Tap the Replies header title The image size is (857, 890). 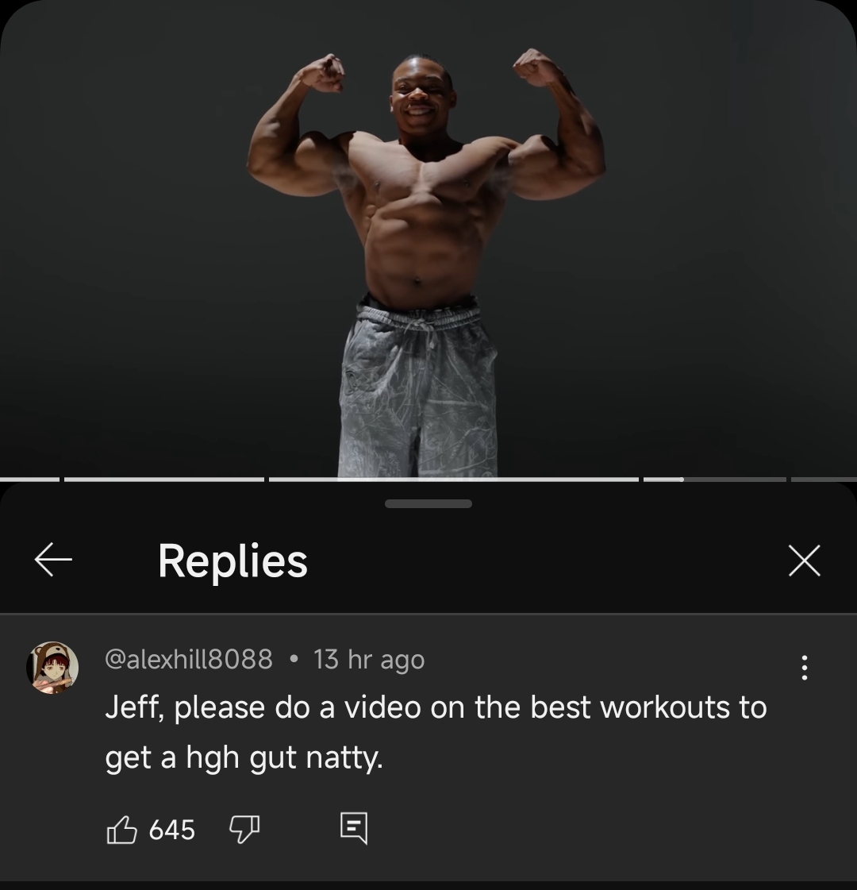(233, 561)
